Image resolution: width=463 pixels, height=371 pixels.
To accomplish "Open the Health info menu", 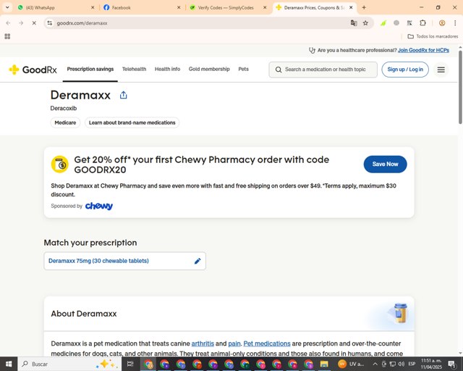I will click(x=167, y=70).
